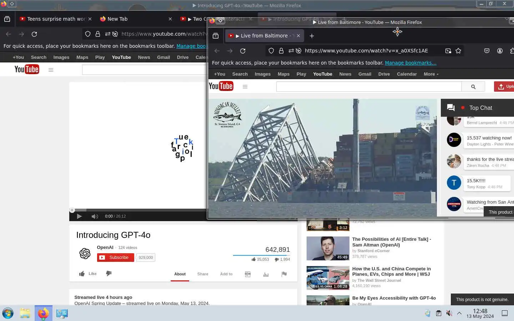Open the list all tabs button in the GPT-4o window

[7, 19]
